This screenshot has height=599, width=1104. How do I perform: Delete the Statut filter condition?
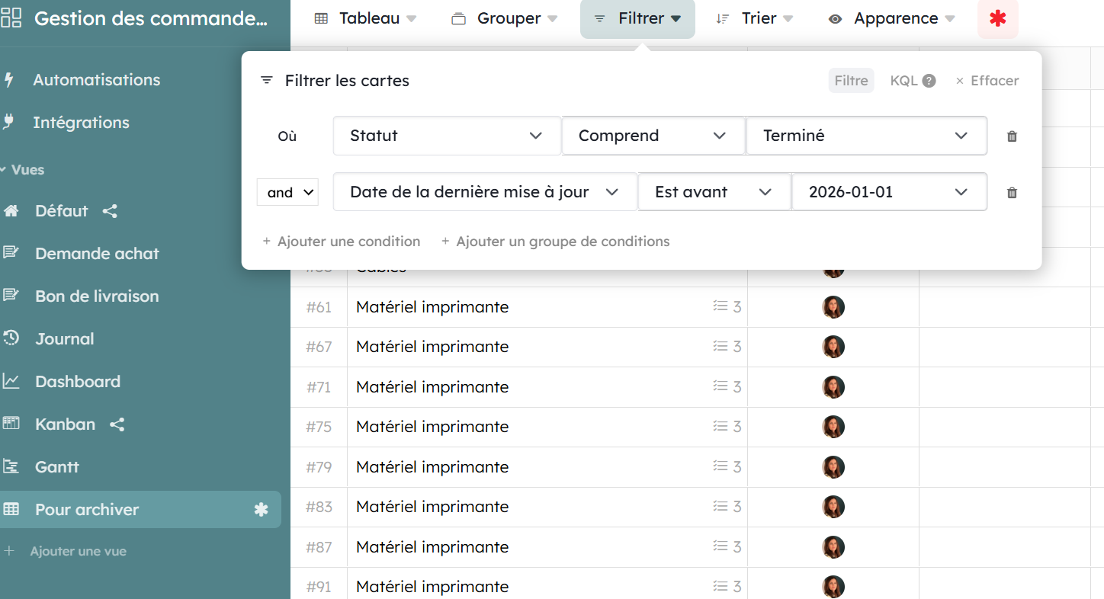1012,136
